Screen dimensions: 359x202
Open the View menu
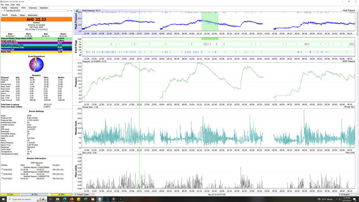click(7, 5)
